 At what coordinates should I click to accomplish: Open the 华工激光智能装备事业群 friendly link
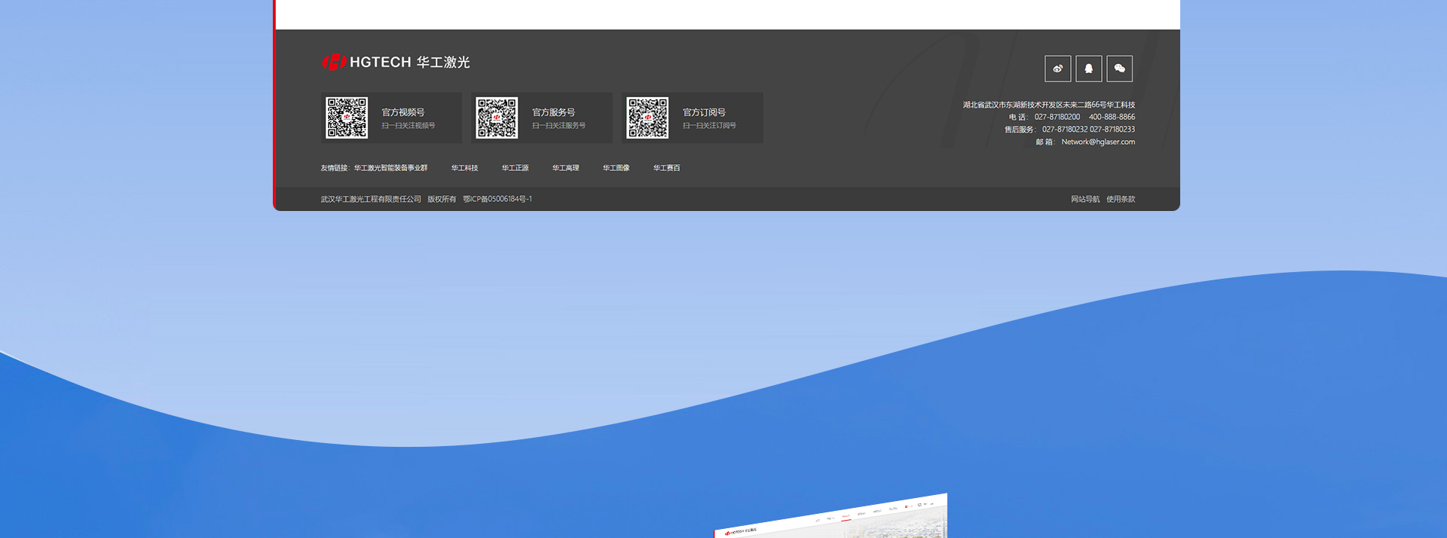tap(390, 168)
